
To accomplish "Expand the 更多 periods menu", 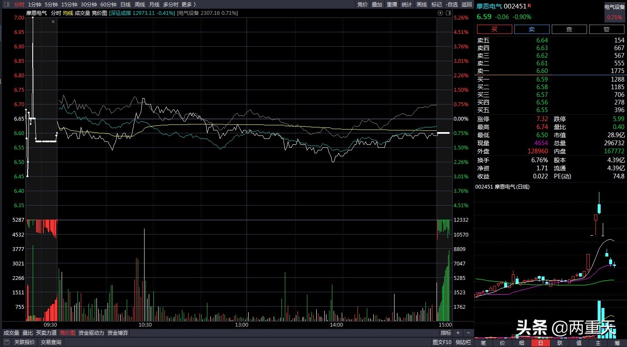I will [x=188, y=4].
